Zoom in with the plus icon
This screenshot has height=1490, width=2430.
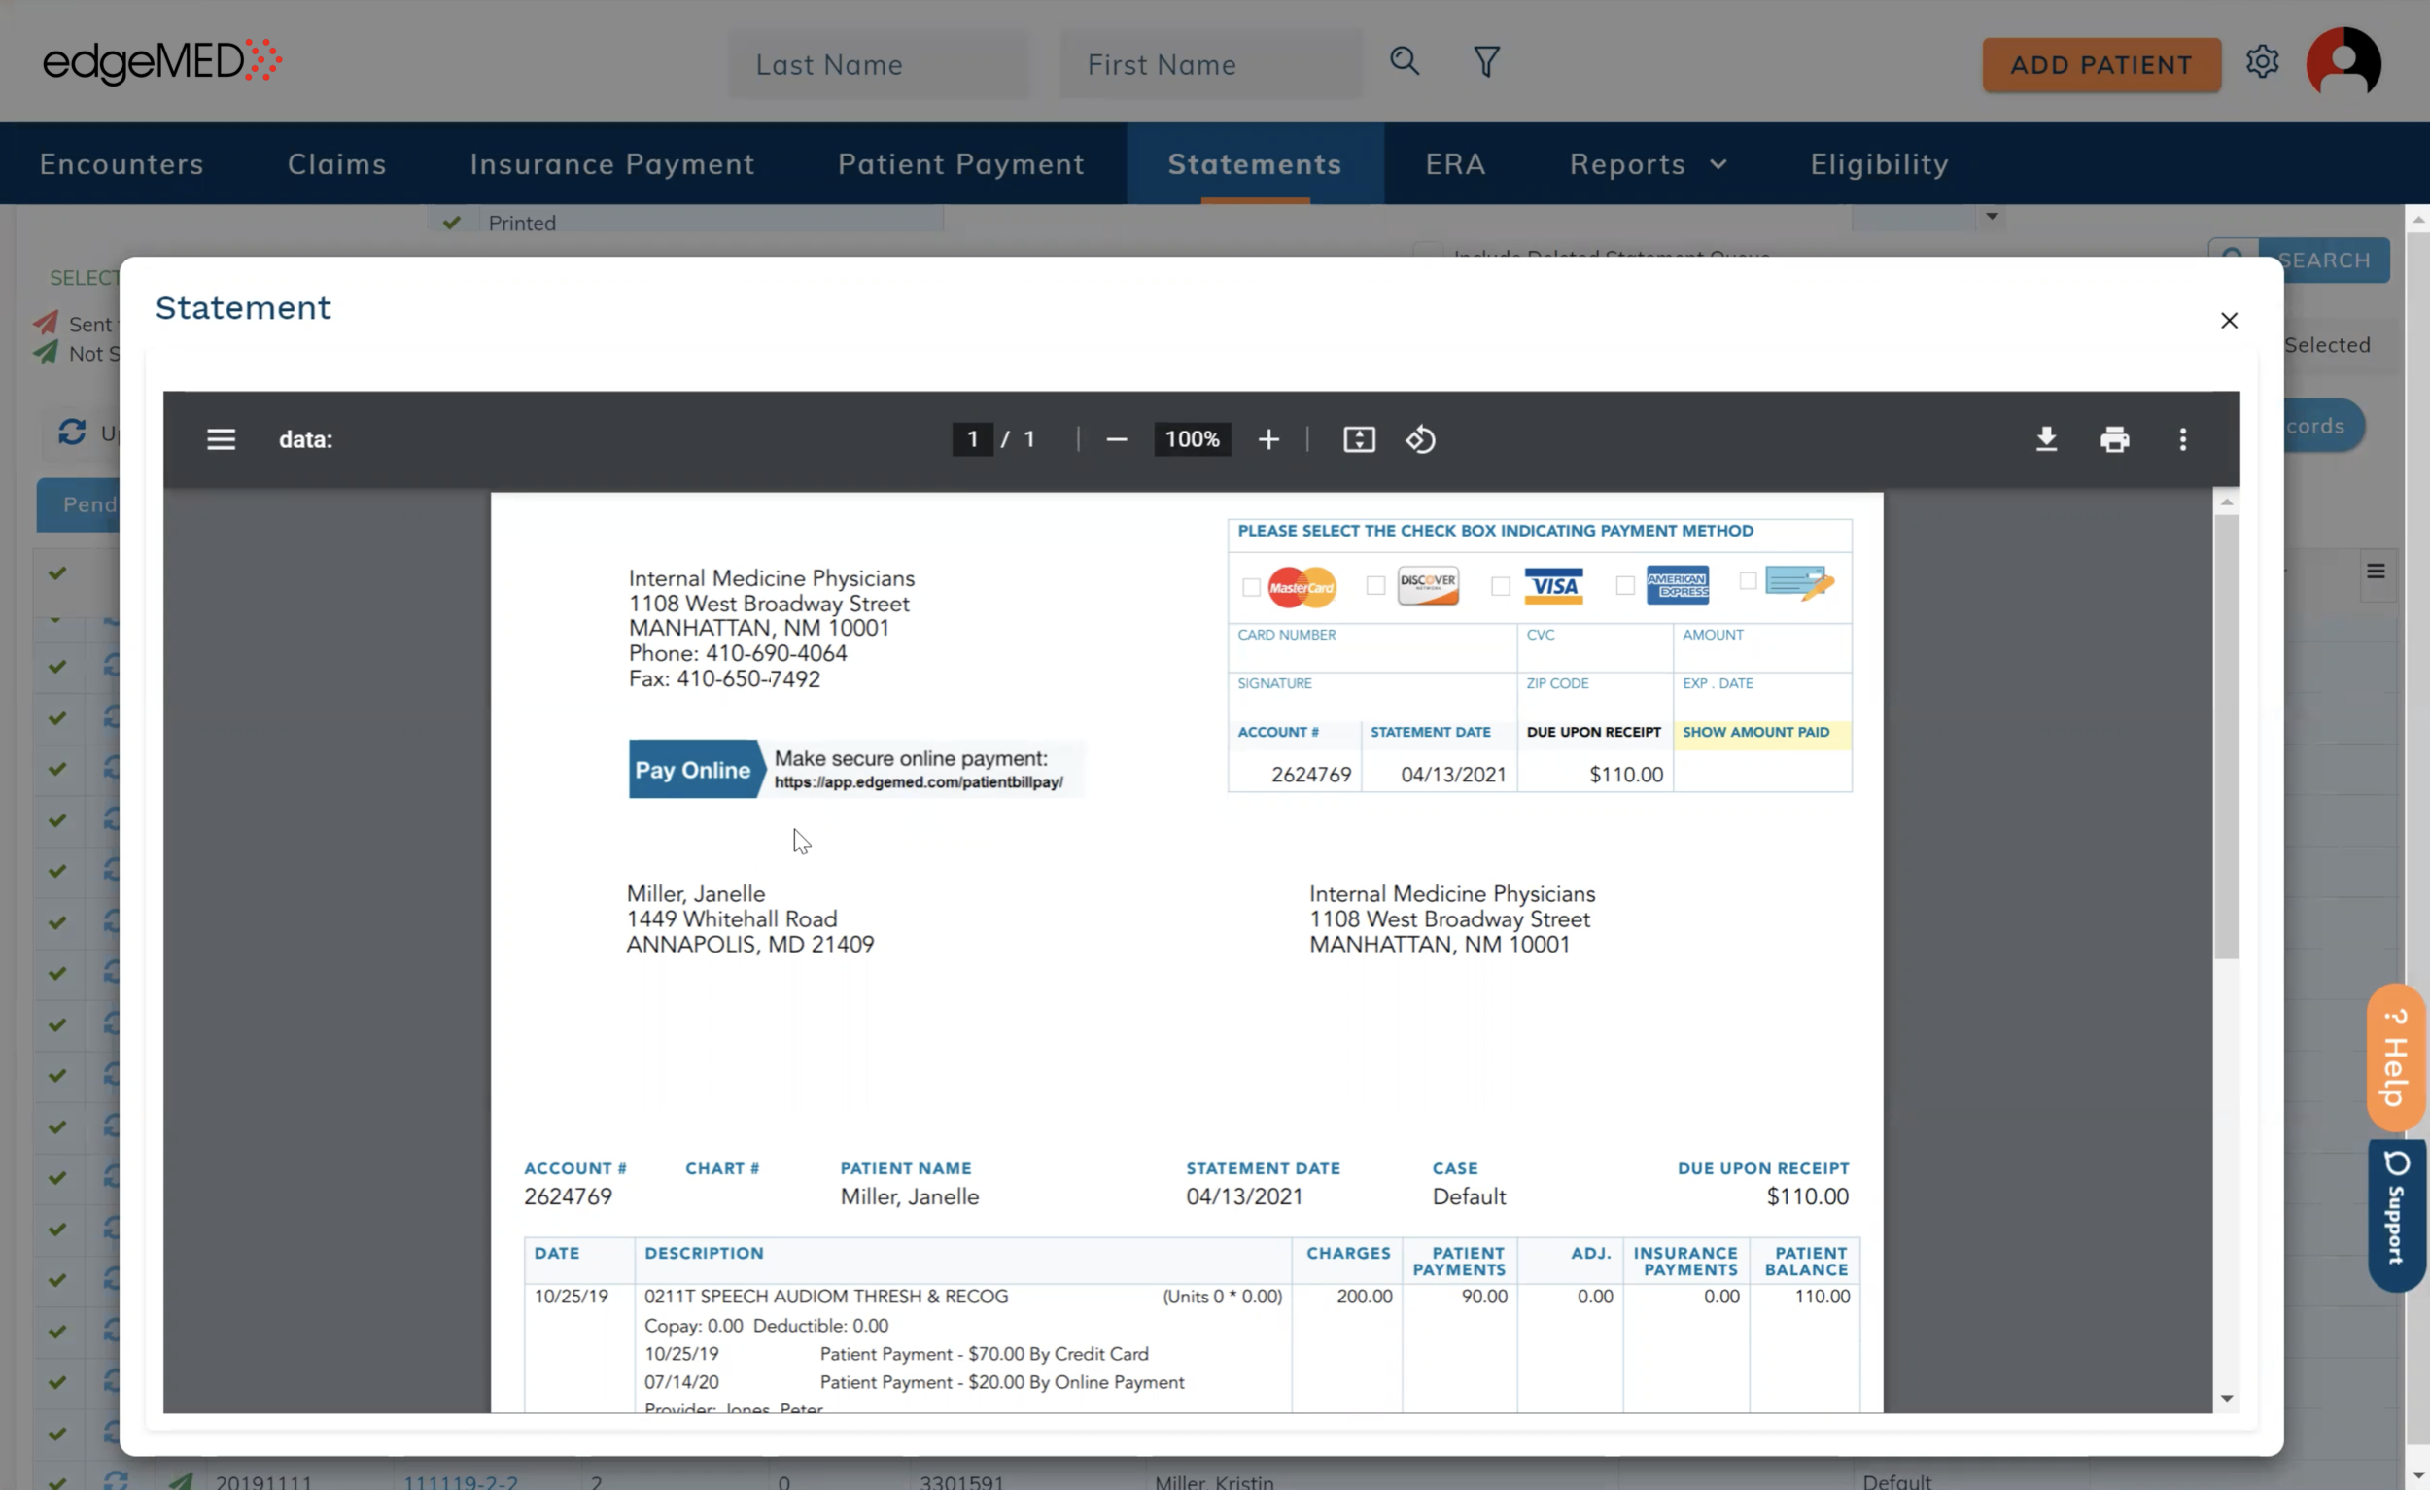(1268, 438)
